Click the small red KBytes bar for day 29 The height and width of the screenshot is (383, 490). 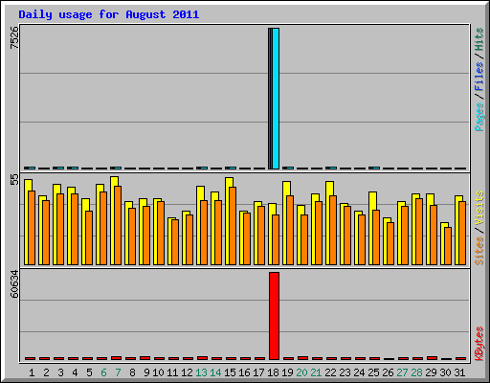pyautogui.click(x=432, y=358)
